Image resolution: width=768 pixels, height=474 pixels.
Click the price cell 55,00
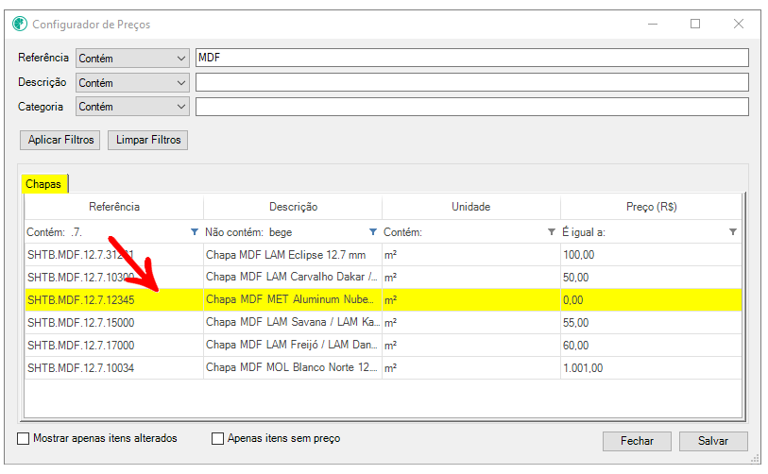pyautogui.click(x=651, y=323)
